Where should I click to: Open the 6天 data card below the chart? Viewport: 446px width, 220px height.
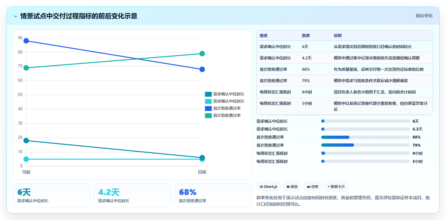51,195
